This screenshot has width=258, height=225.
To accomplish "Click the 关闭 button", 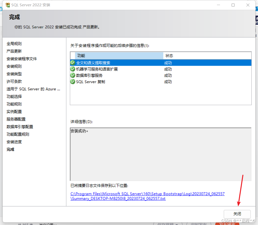I will [x=237, y=214].
